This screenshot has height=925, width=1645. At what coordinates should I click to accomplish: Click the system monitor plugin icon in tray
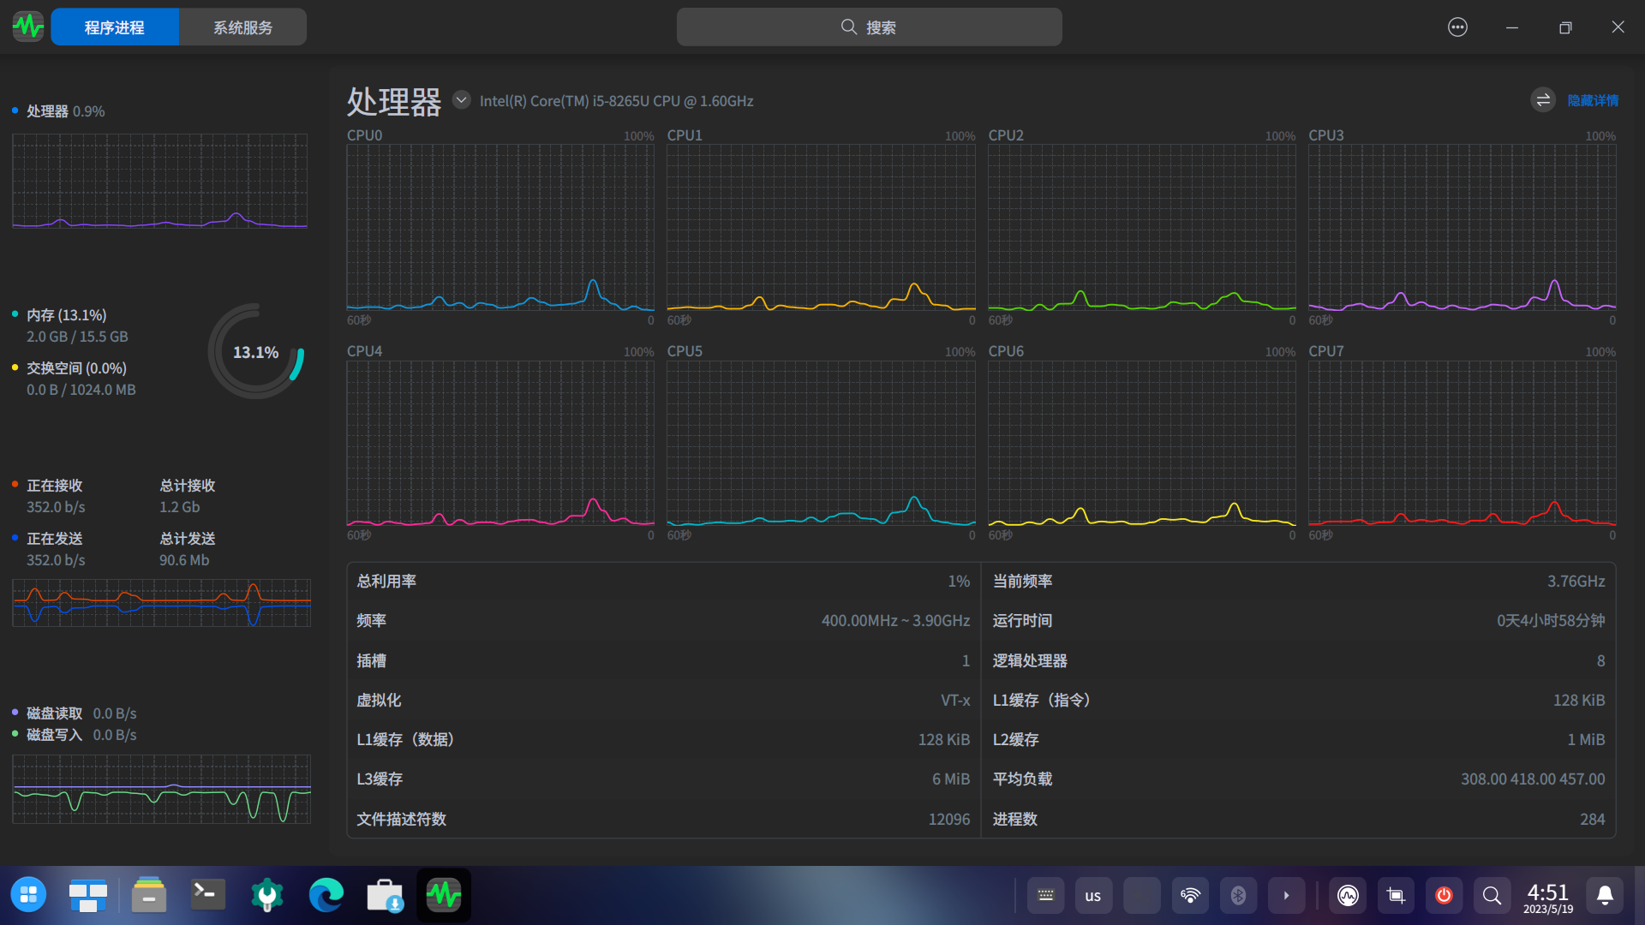pos(1348,896)
